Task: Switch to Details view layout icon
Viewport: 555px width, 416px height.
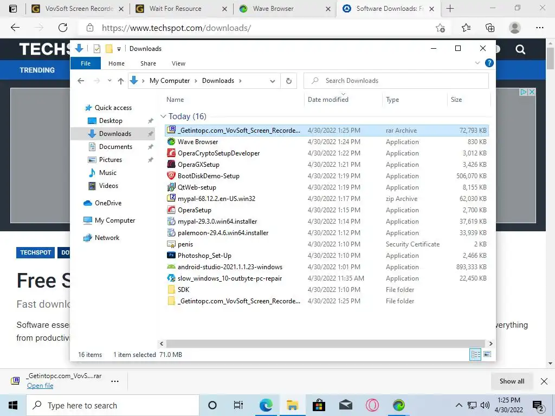Action: click(475, 354)
